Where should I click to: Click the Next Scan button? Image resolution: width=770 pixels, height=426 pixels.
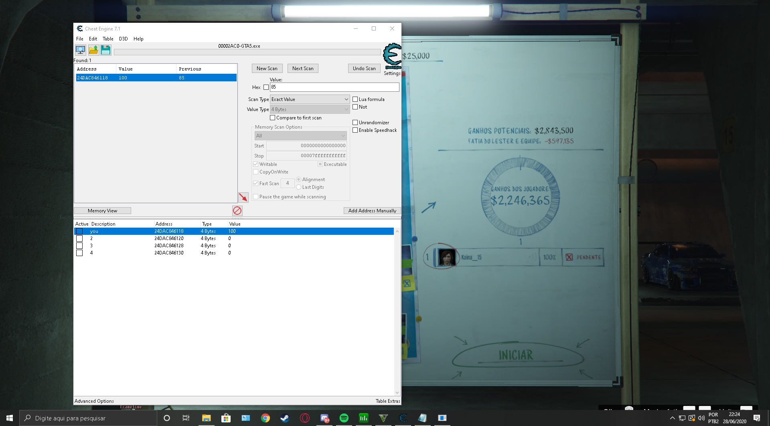pos(303,69)
